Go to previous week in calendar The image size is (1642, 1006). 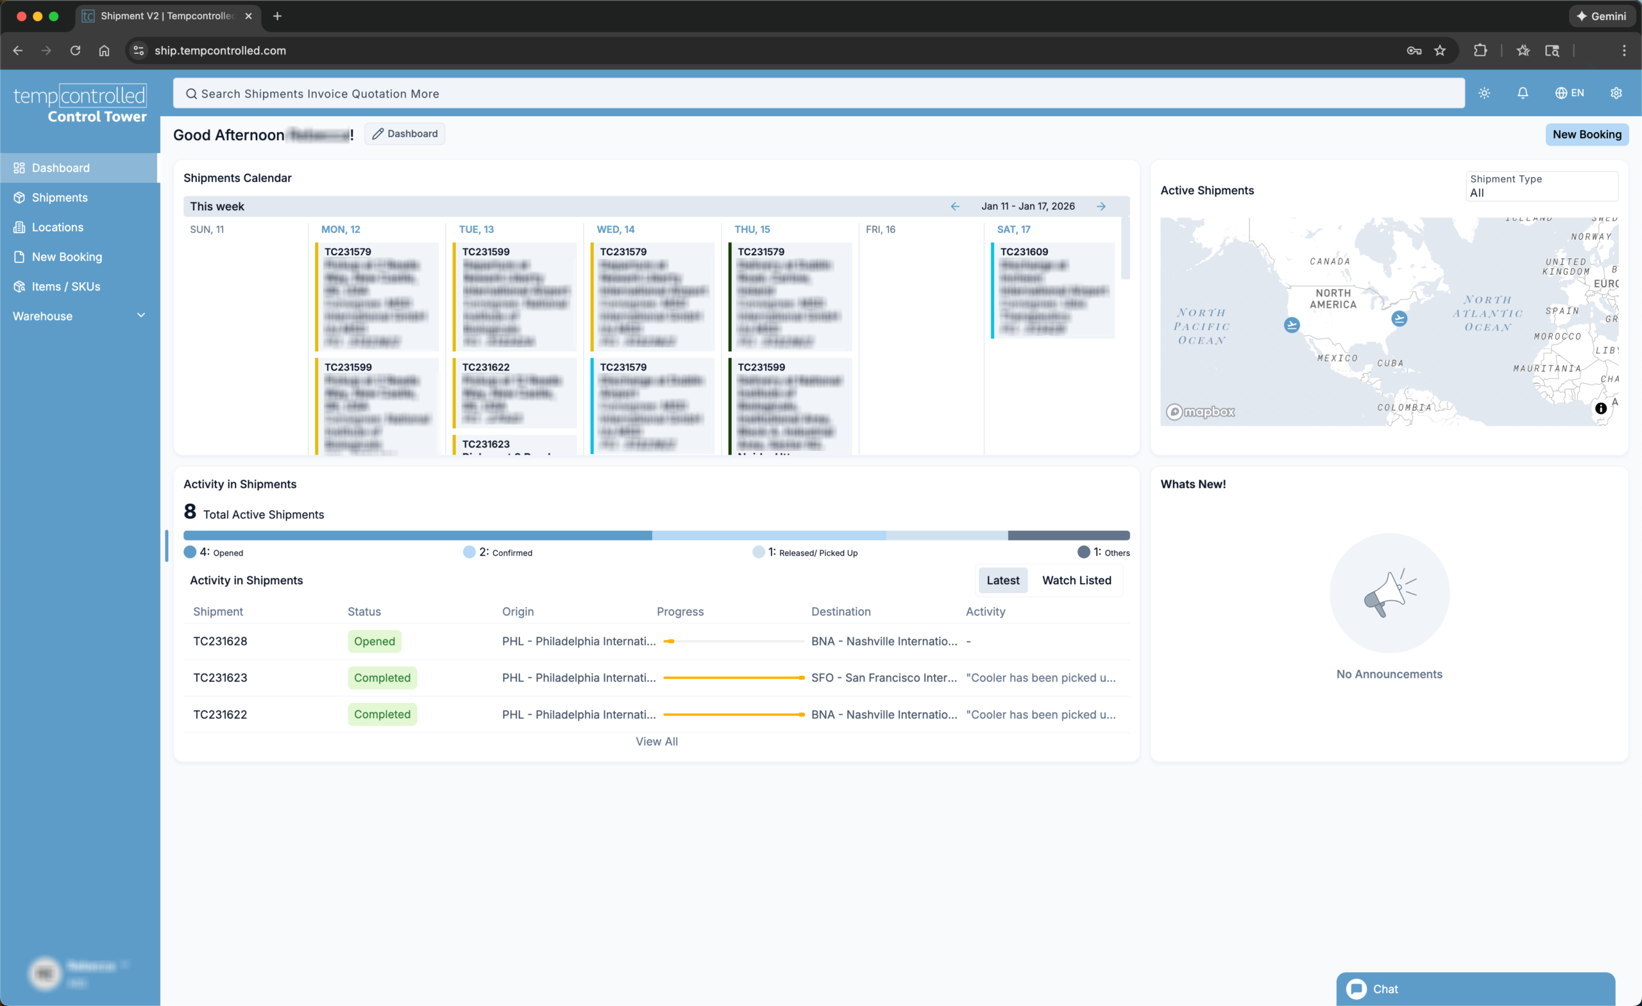pyautogui.click(x=954, y=206)
